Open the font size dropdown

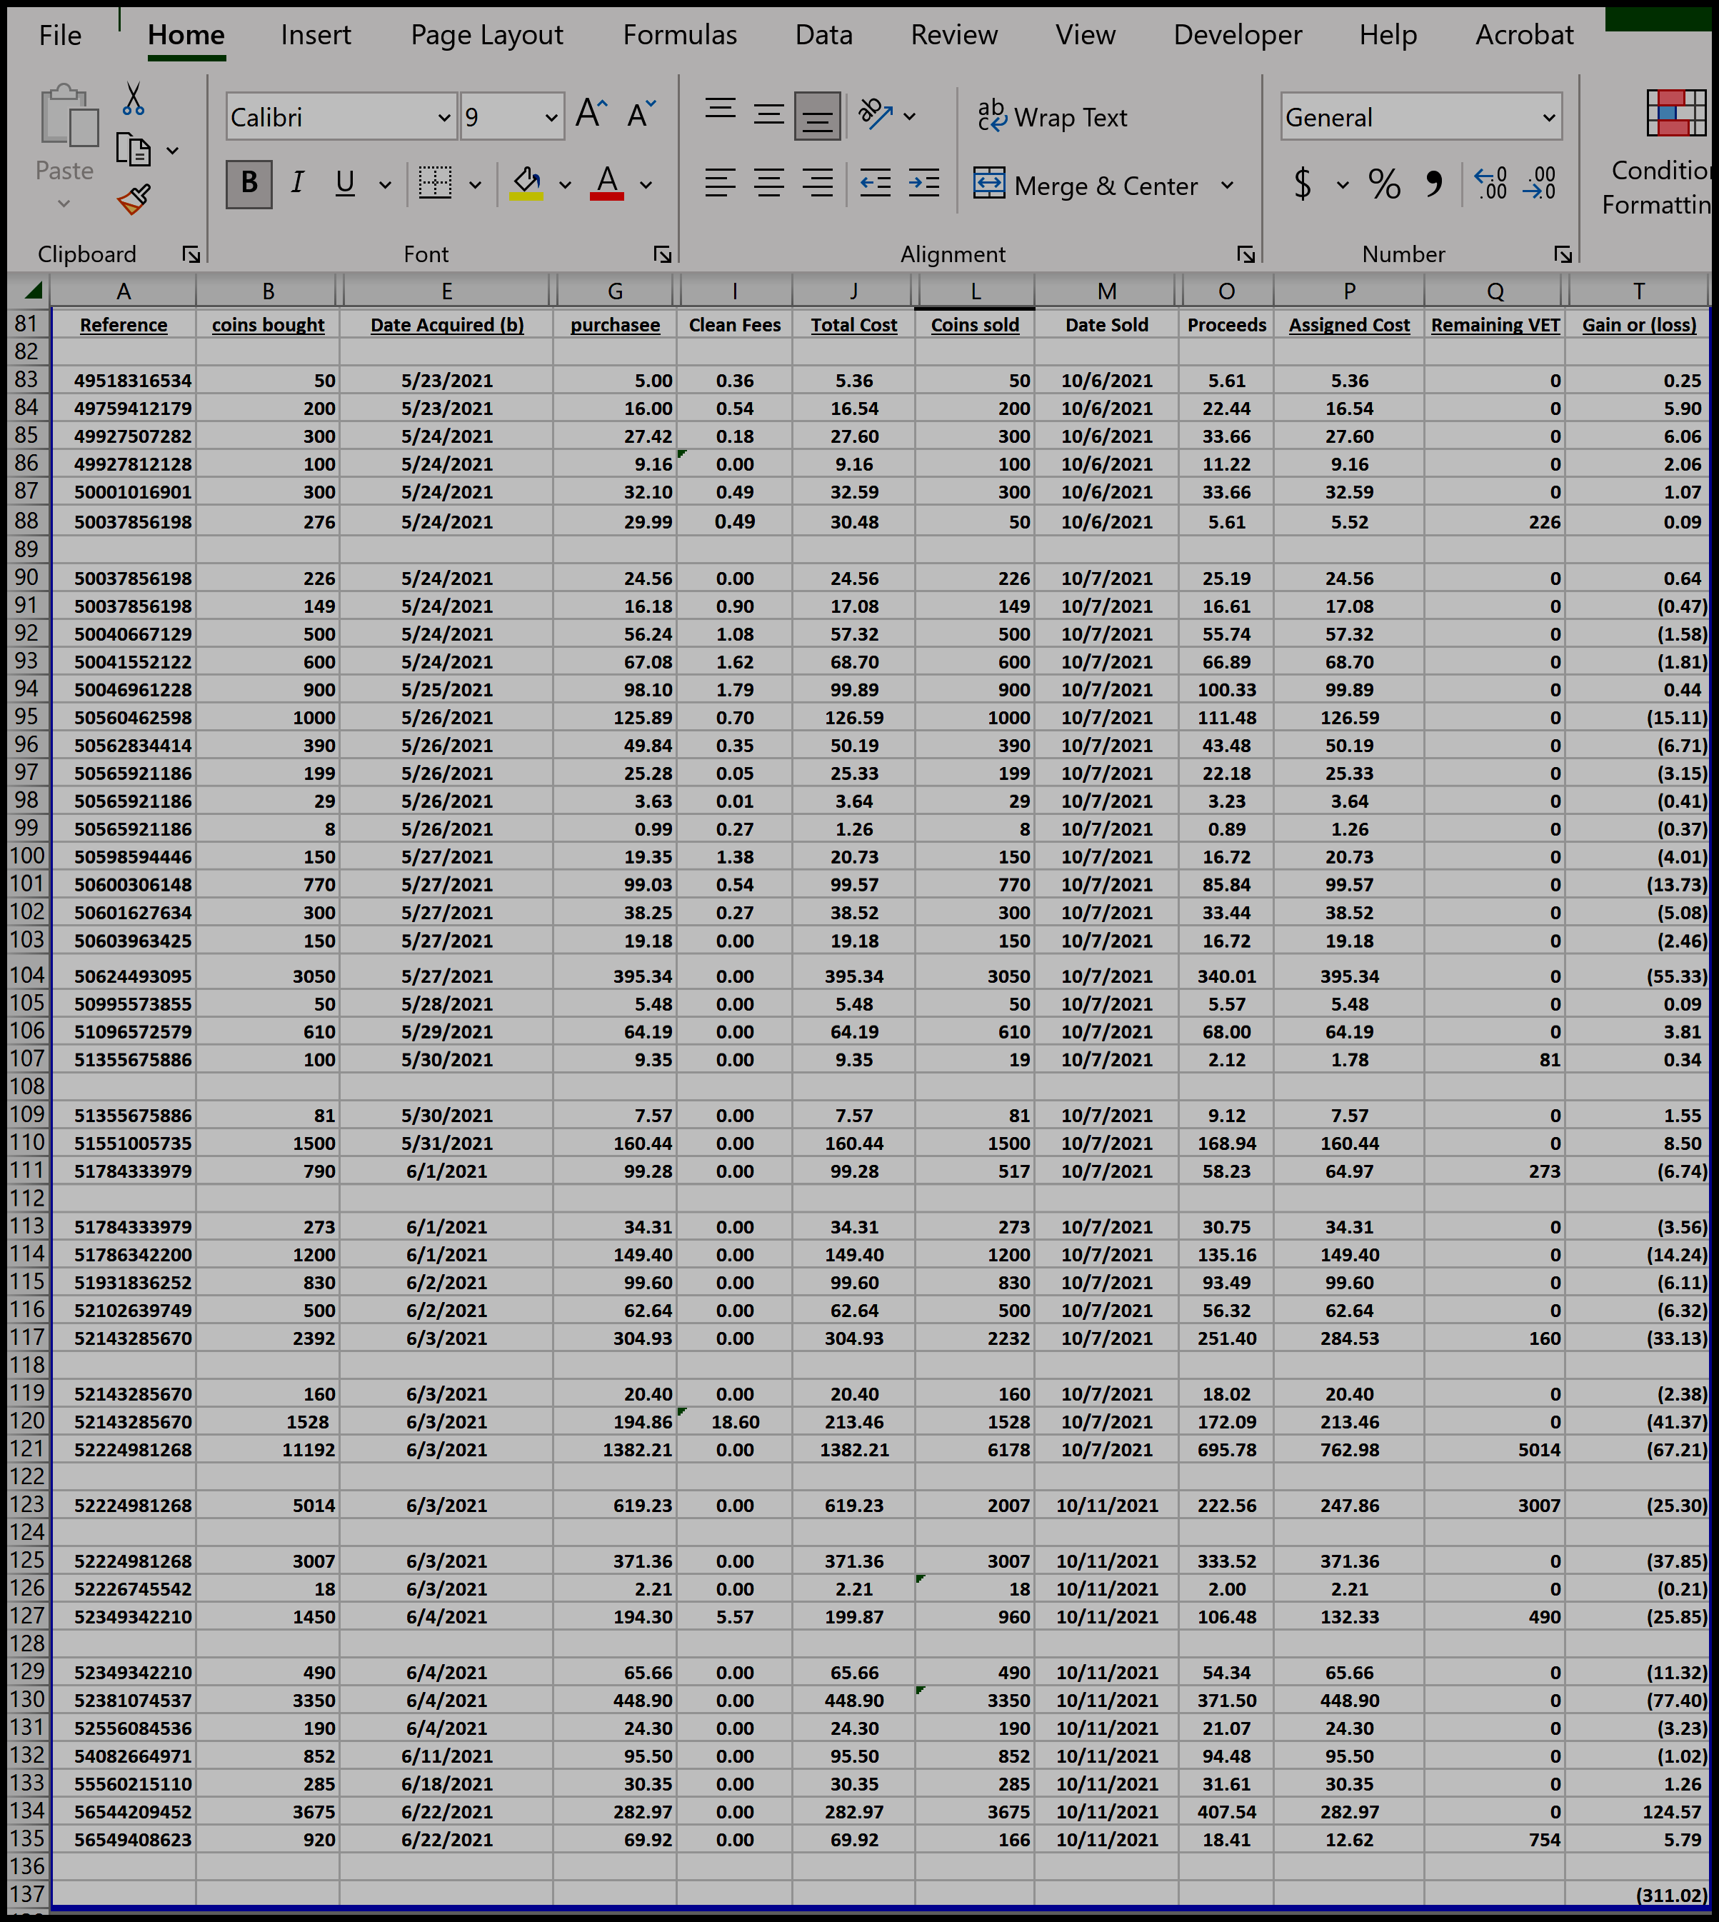coord(551,118)
